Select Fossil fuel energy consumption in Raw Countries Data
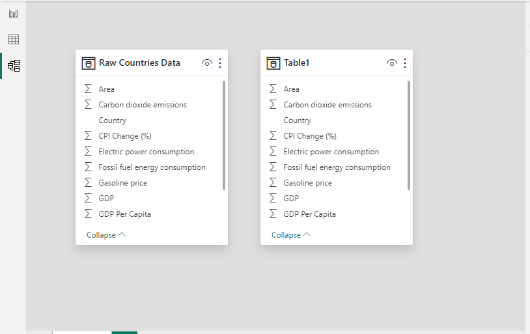 152,167
